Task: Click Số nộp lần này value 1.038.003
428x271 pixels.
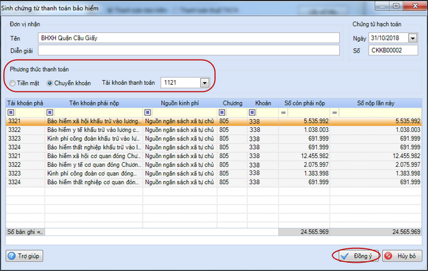Action: coord(407,130)
